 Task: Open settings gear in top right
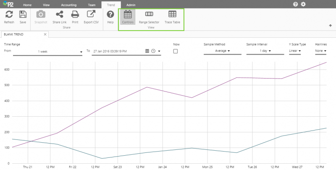pos(303,4)
